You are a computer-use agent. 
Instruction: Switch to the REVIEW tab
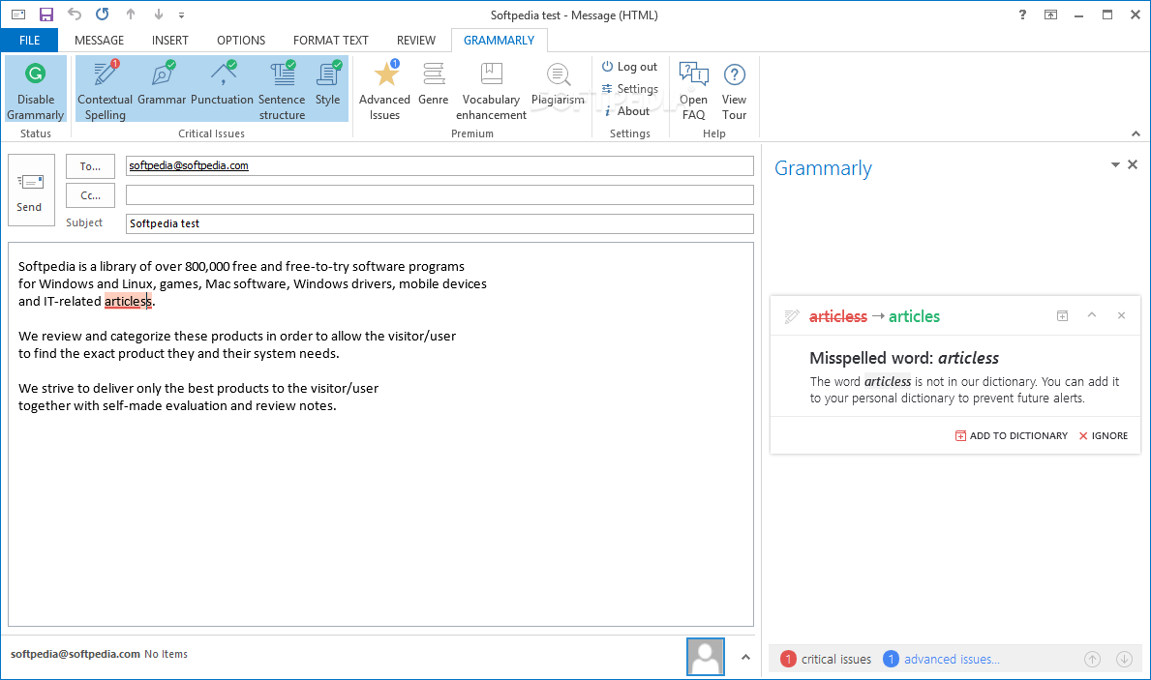point(415,41)
